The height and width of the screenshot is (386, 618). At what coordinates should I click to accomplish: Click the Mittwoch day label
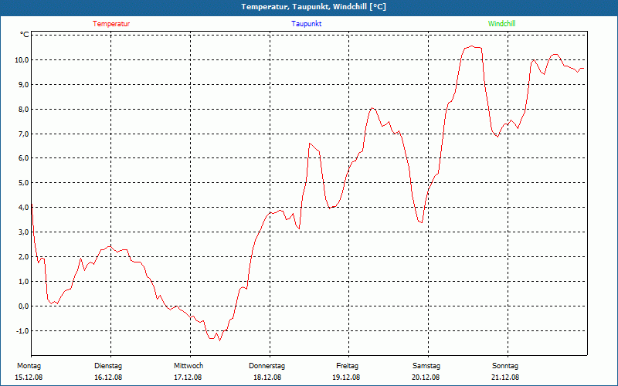point(188,366)
